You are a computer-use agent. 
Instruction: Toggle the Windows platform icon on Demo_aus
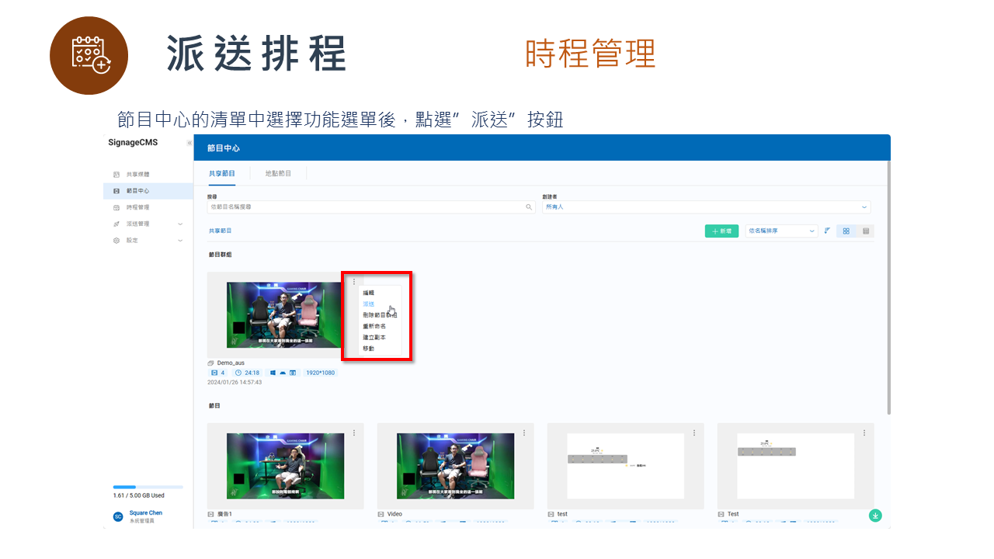click(x=272, y=372)
